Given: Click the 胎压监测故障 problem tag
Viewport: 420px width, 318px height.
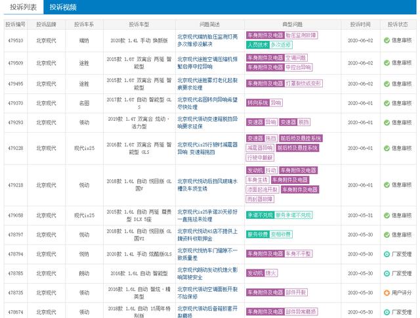Looking at the screenshot, I should coord(301,35).
